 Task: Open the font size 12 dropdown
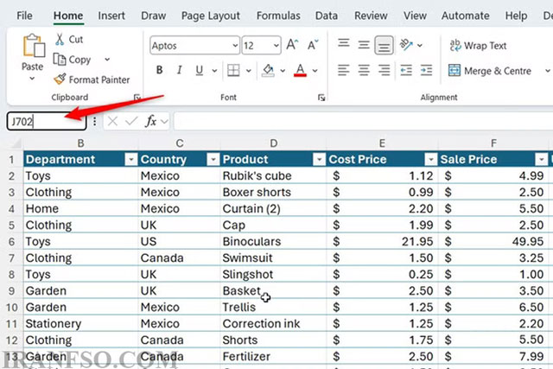point(276,46)
